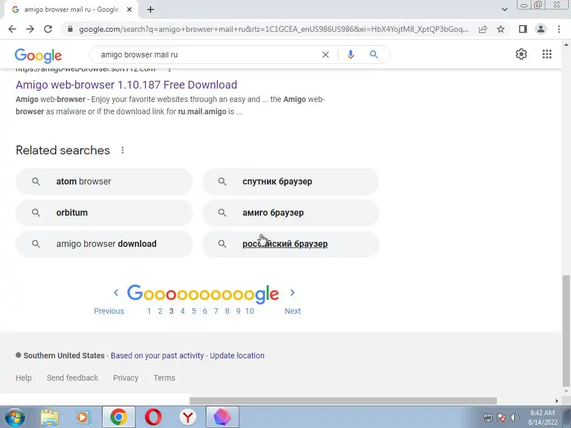Clear the search query with the X
Viewport: 571px width, 428px height.
click(x=326, y=55)
